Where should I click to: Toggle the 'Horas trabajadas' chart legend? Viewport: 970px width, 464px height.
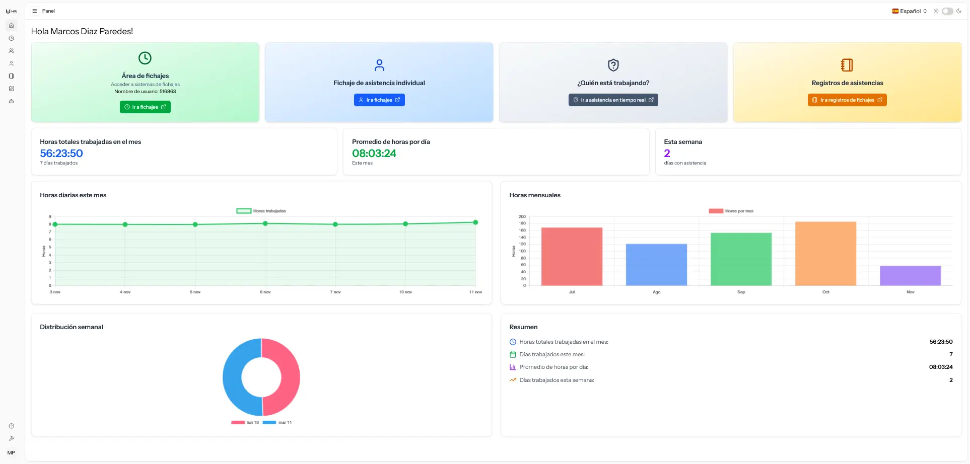pos(261,211)
